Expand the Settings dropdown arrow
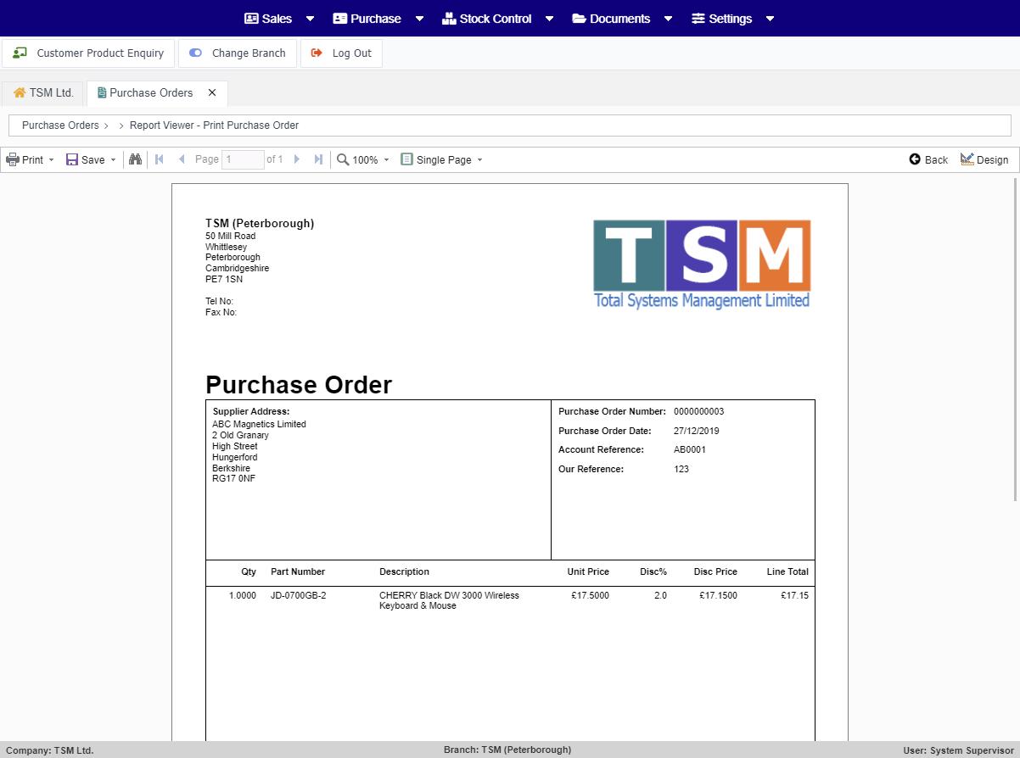Screen dimensions: 1020x758 [770, 19]
